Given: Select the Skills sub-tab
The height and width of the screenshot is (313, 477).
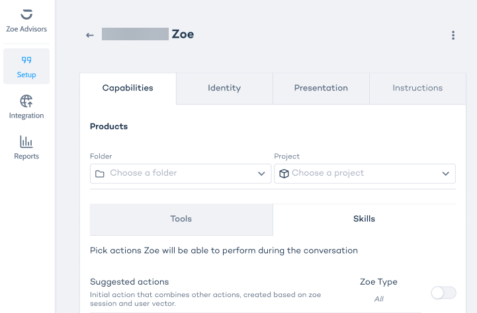Looking at the screenshot, I should coord(364,219).
